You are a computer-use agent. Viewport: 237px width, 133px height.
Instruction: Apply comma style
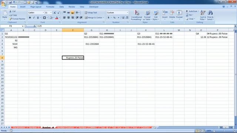118,18
